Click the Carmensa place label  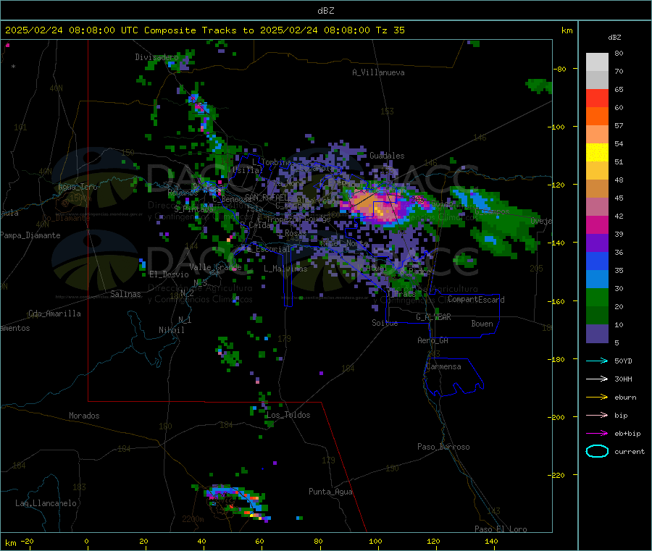click(x=443, y=366)
